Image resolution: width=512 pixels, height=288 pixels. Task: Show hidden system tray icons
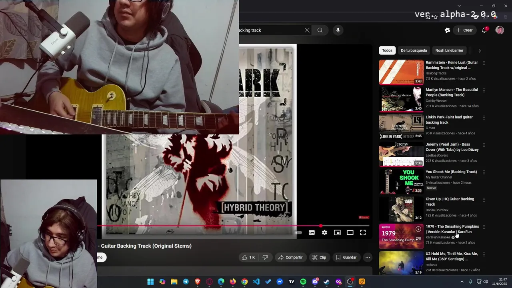[x=462, y=282]
